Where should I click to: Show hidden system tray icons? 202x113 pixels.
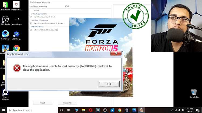pyautogui.click(x=172, y=110)
